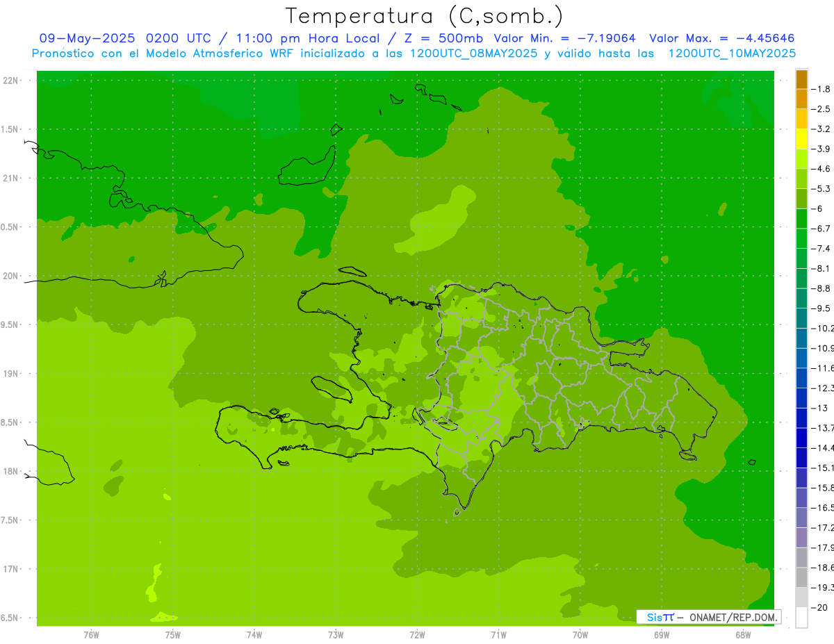Click the '-13' colorbar value

(820, 408)
